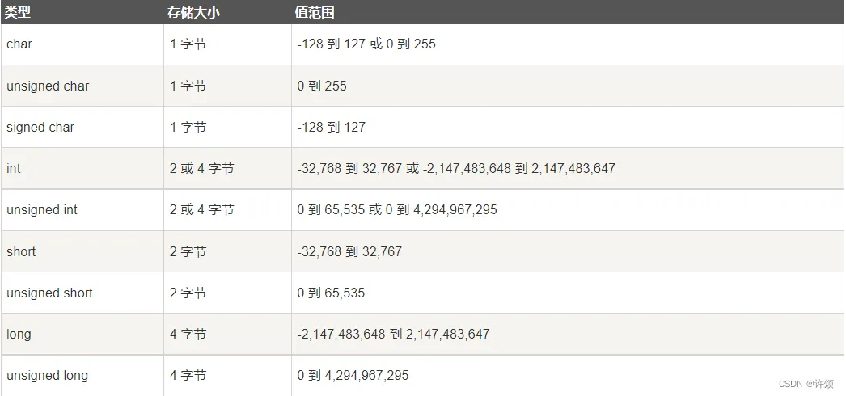The height and width of the screenshot is (396, 846).
Task: Click the unsigned int type cell
Action: click(x=42, y=210)
